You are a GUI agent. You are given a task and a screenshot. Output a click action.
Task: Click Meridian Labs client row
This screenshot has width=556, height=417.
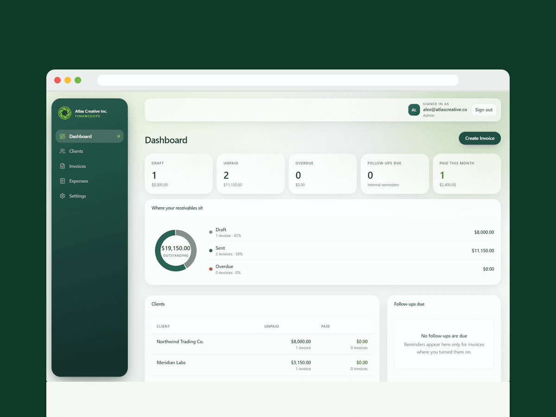pos(262,365)
